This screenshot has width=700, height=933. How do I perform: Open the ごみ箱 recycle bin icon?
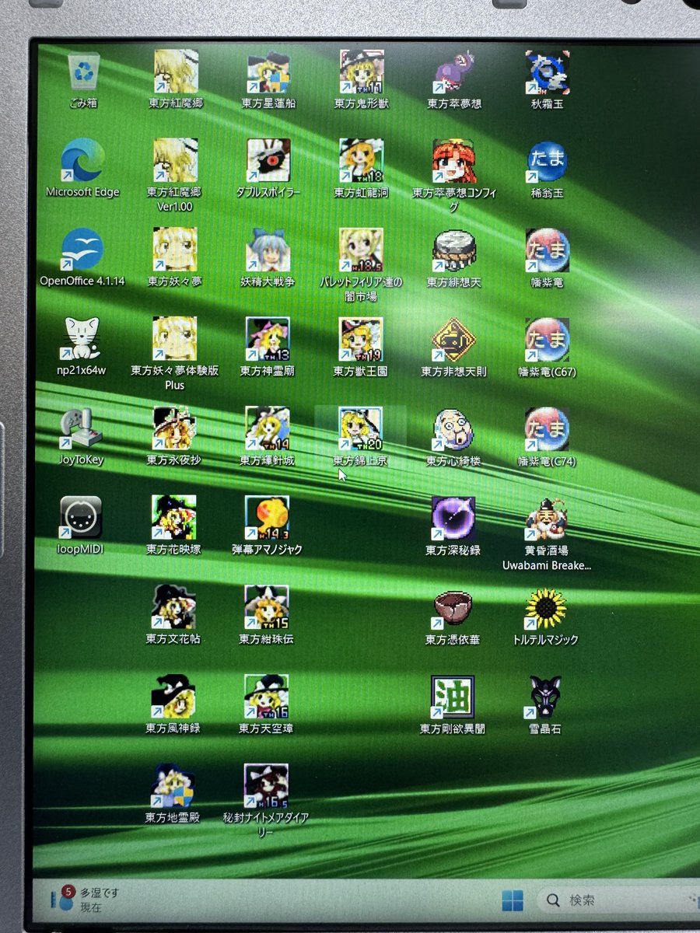(82, 72)
